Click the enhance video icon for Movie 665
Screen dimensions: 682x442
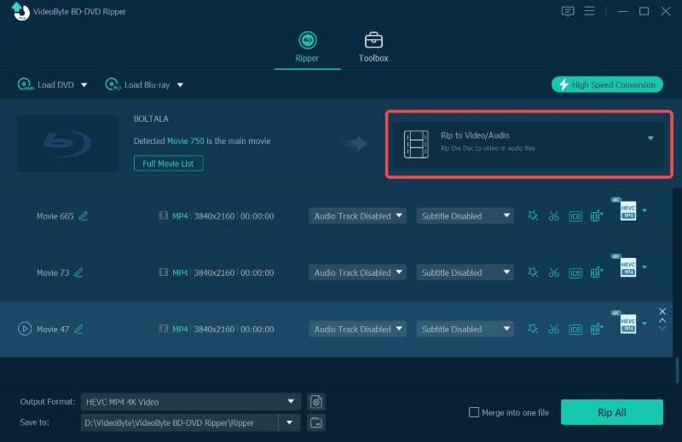point(597,215)
